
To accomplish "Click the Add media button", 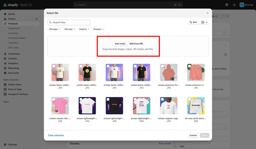I will (120, 44).
